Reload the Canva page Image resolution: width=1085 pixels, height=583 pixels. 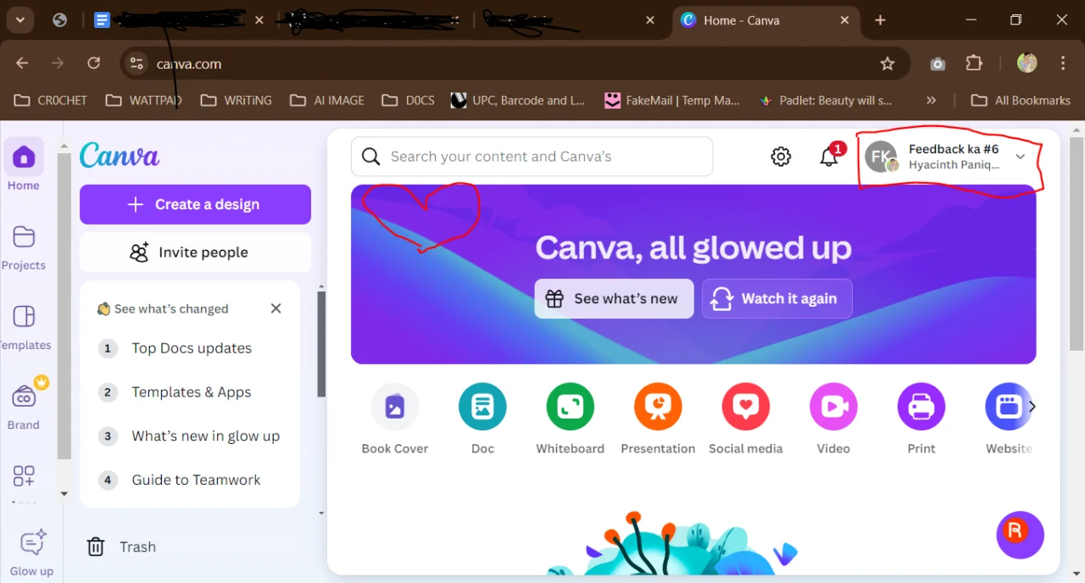94,64
